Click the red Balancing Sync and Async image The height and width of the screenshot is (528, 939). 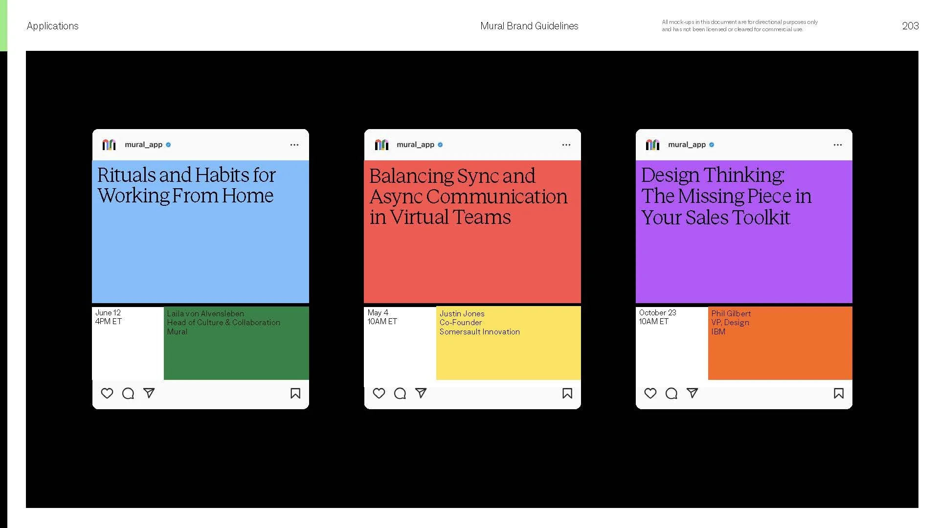[x=472, y=231]
